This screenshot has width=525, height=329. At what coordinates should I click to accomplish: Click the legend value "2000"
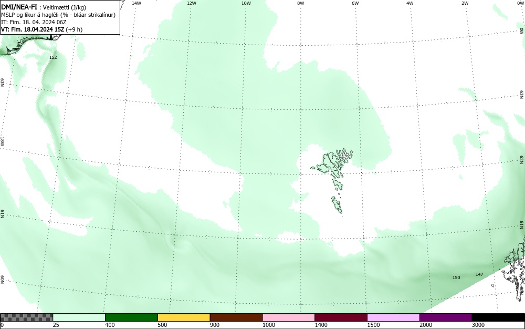pos(426,325)
